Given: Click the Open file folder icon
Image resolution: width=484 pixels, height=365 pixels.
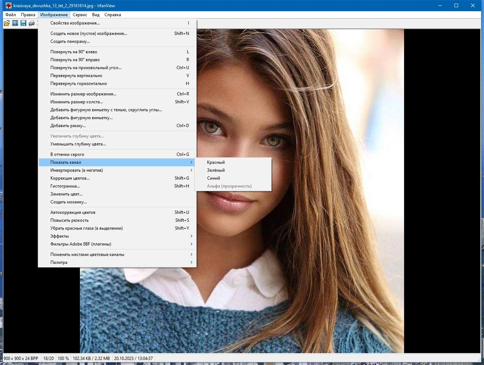Looking at the screenshot, I should tap(7, 23).
